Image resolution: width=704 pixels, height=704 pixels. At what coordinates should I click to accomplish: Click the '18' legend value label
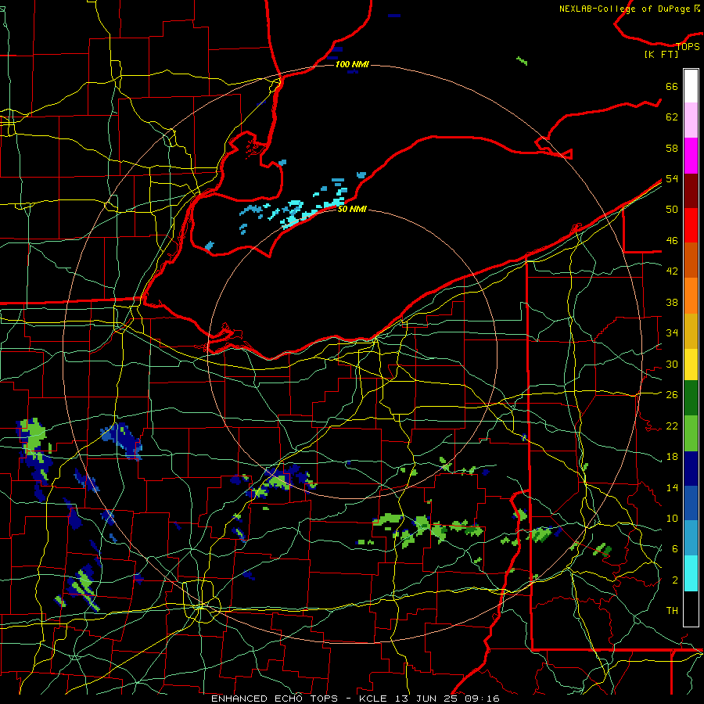(672, 457)
